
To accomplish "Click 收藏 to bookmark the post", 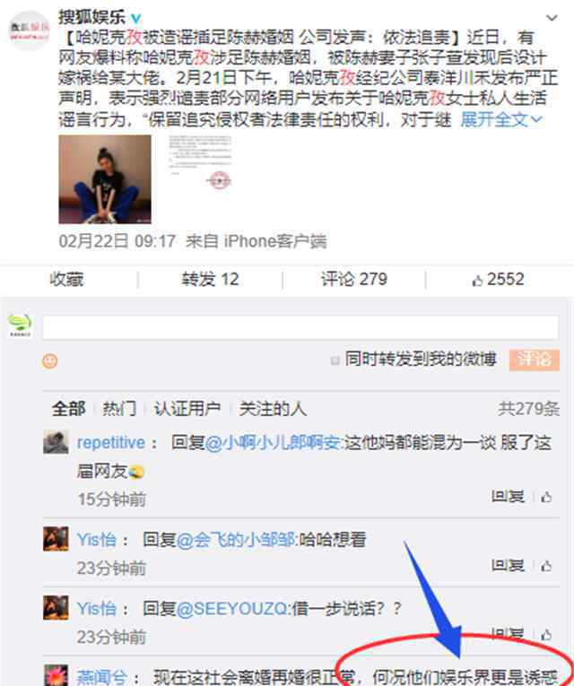I will point(66,280).
